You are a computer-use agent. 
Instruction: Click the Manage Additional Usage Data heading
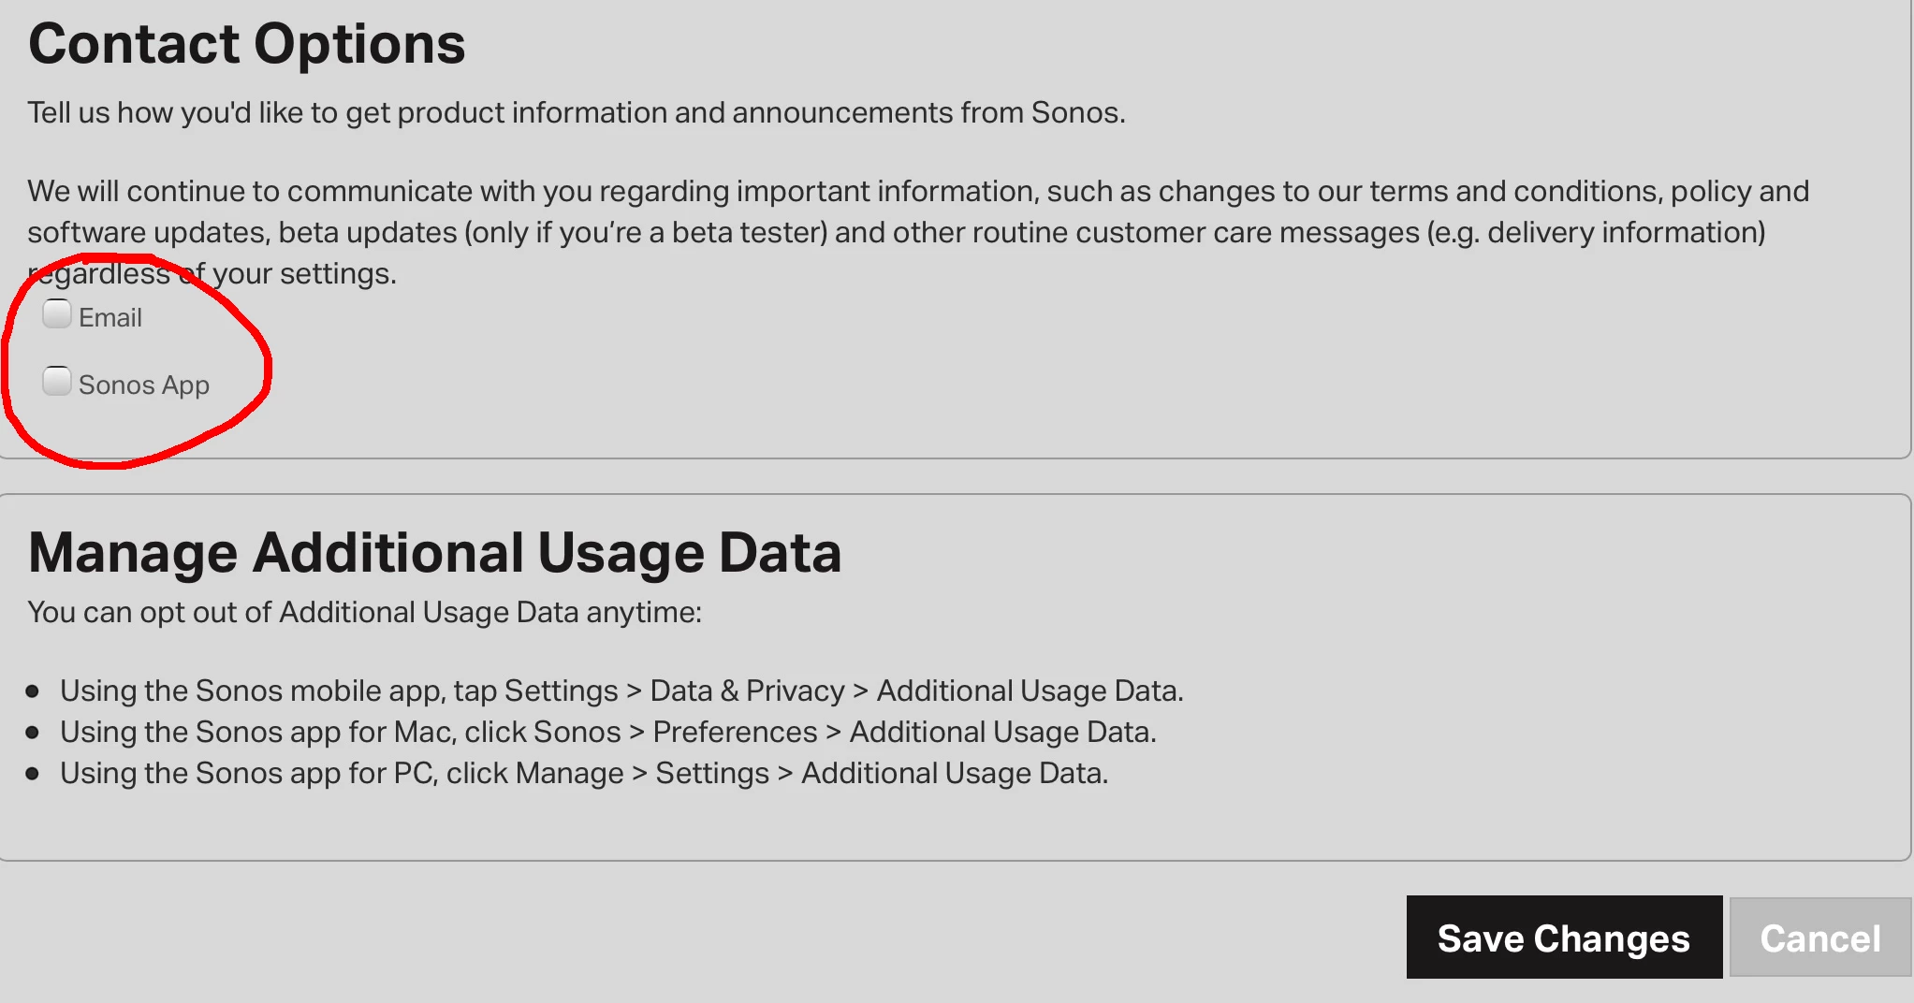click(x=435, y=553)
